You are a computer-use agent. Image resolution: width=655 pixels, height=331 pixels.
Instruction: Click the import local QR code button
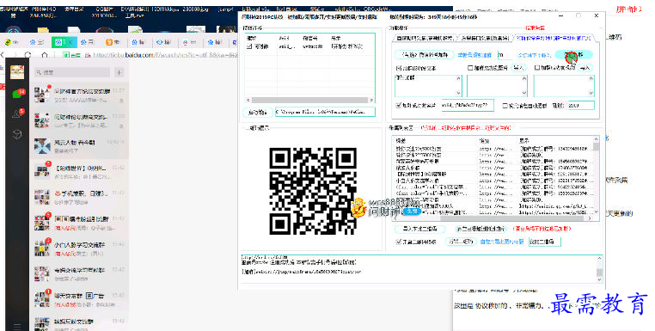[419, 229]
